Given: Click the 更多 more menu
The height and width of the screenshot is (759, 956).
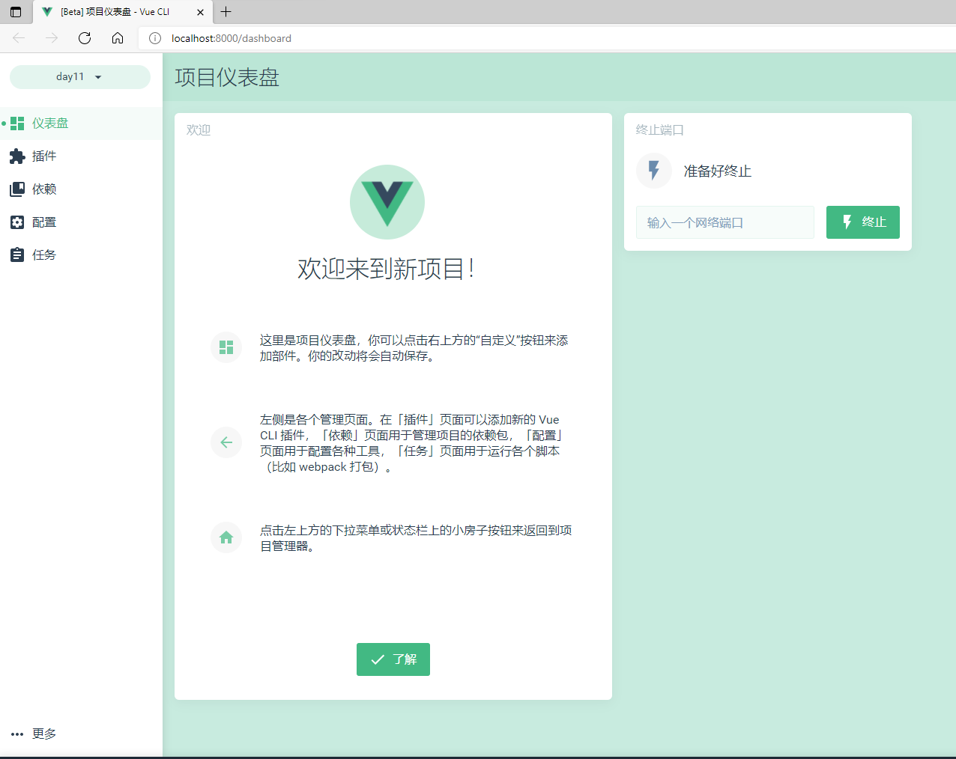Looking at the screenshot, I should [x=81, y=734].
